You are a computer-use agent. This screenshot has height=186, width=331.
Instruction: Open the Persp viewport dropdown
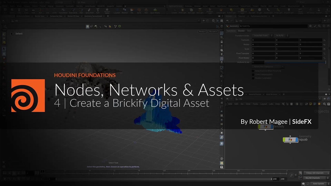(x=202, y=32)
